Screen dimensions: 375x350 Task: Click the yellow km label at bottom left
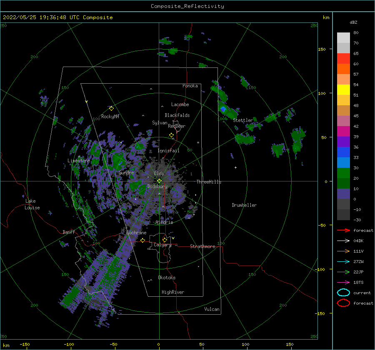(6, 345)
